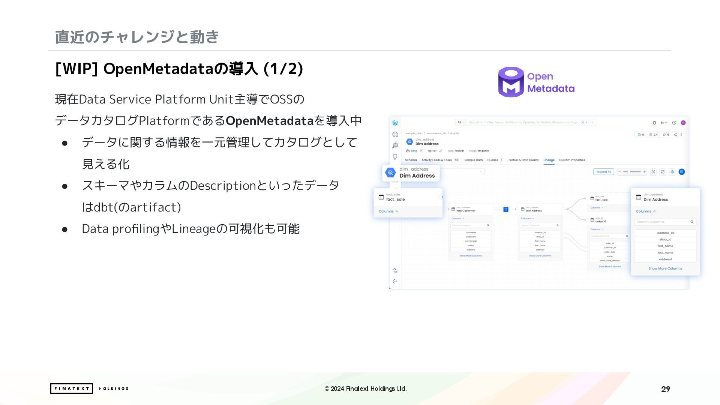This screenshot has height=405, width=720.
Task: Open the notifications bell icon
Action: (x=654, y=123)
